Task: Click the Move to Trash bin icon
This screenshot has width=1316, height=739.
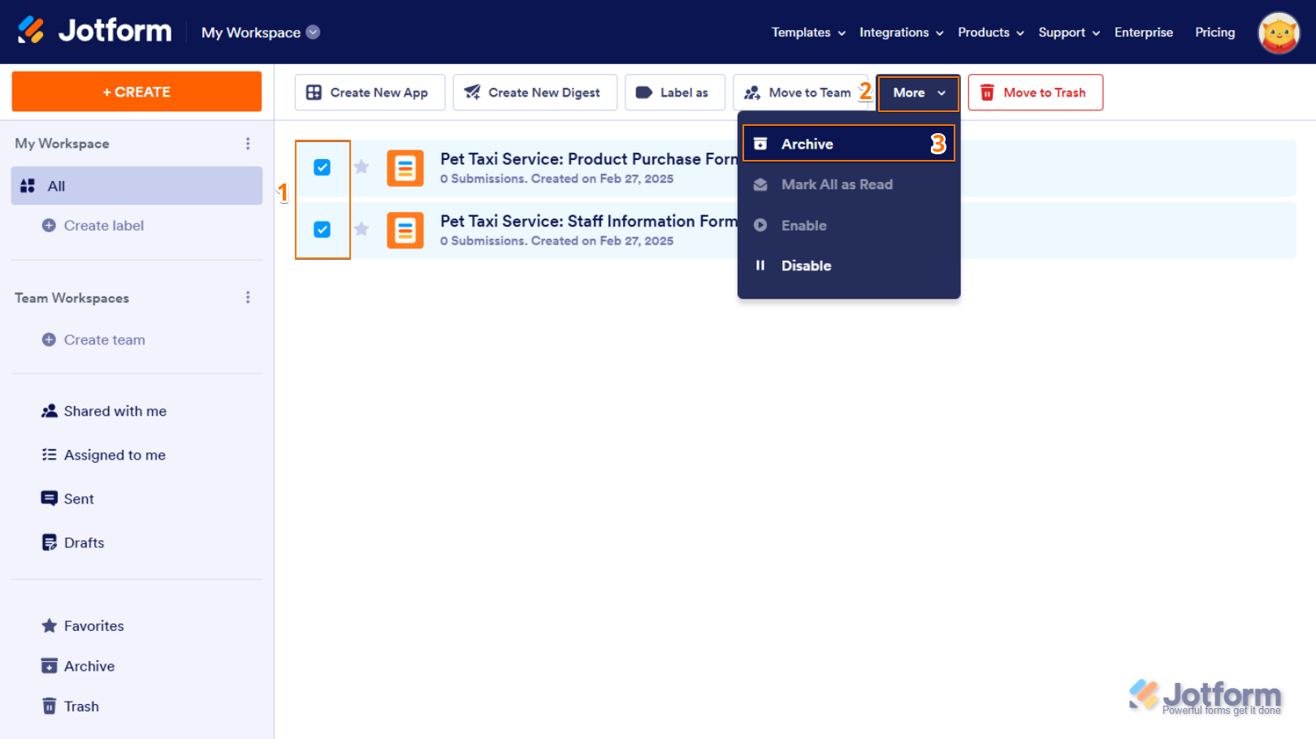Action: [987, 93]
